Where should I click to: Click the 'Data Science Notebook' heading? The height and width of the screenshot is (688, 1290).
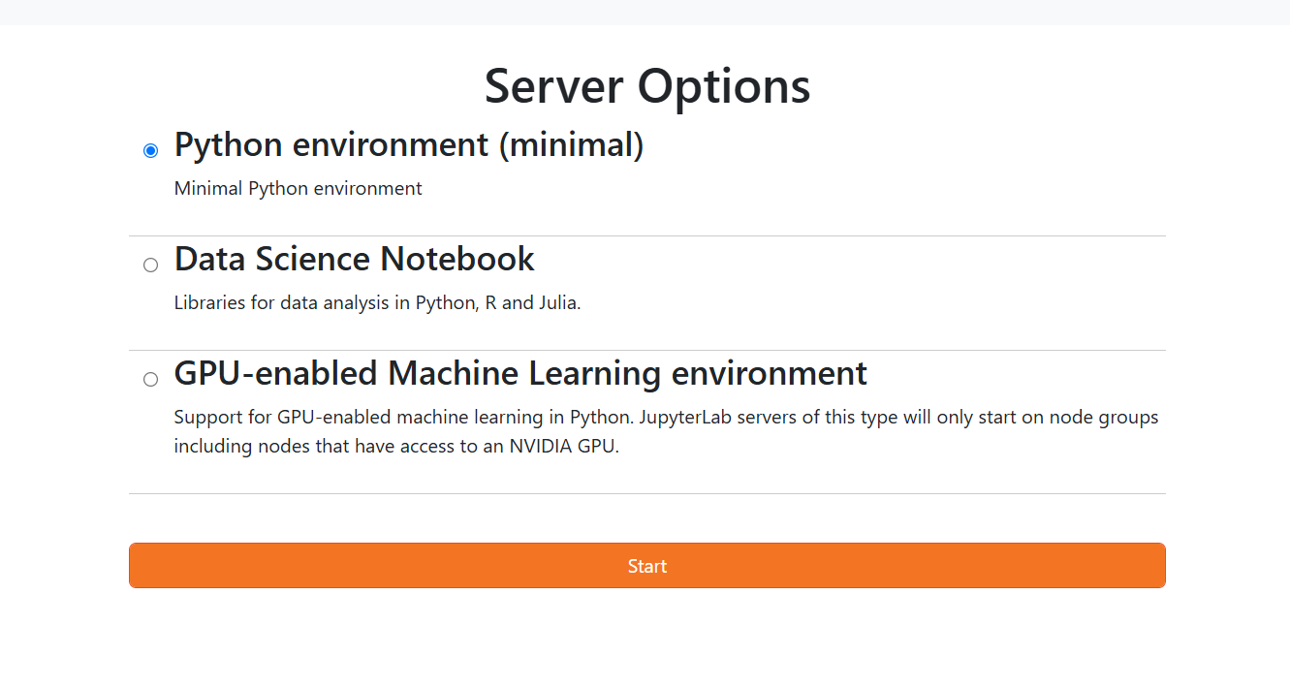tap(354, 259)
